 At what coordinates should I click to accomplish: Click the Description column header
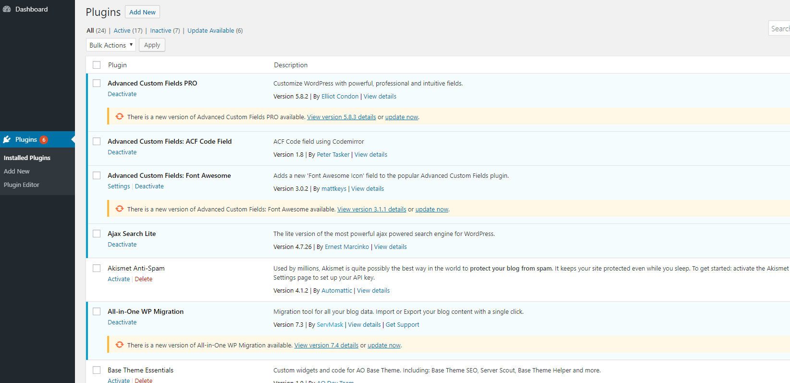291,65
